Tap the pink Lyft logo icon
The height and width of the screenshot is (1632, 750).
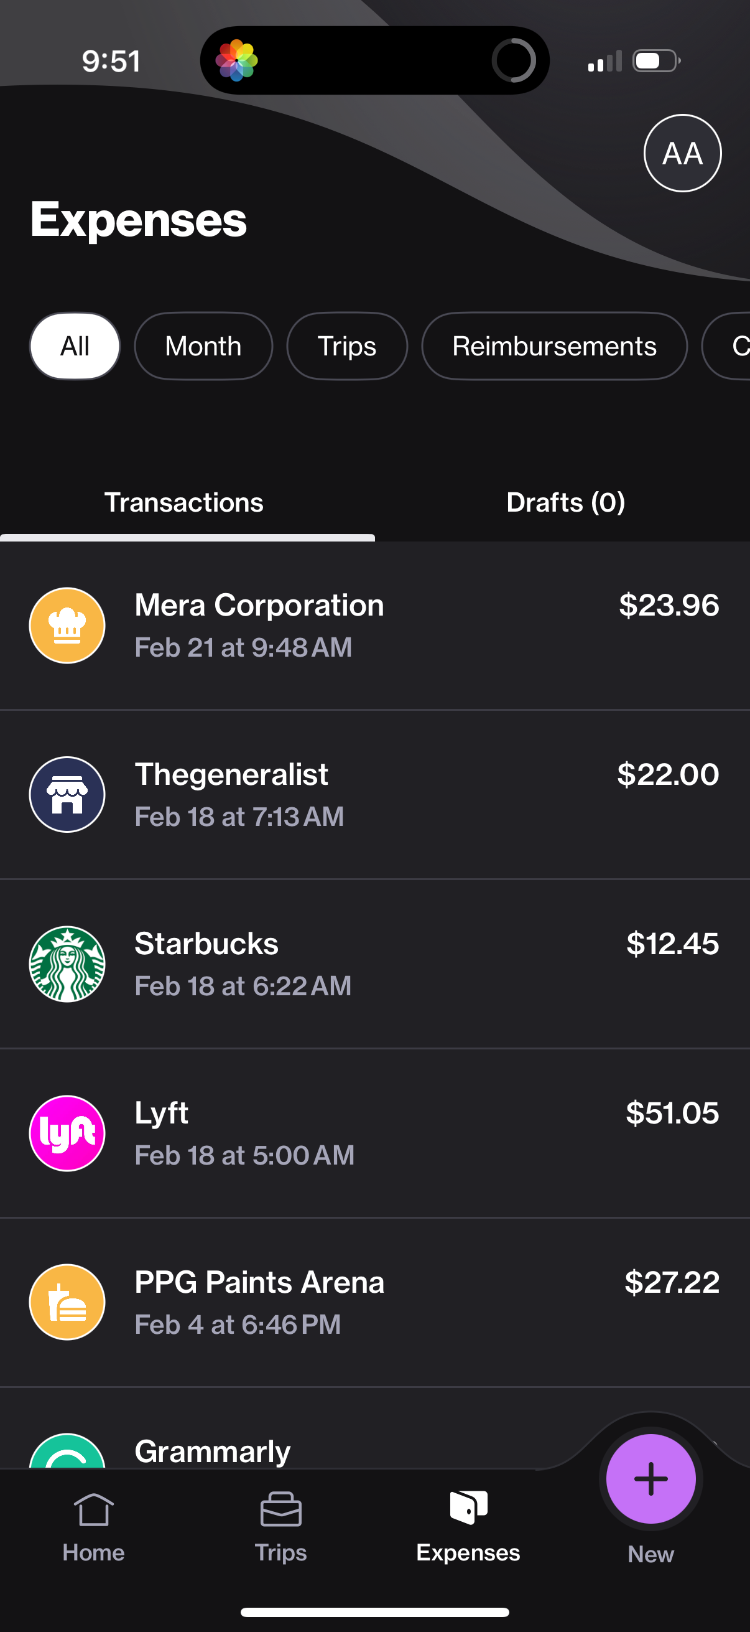click(x=67, y=1133)
